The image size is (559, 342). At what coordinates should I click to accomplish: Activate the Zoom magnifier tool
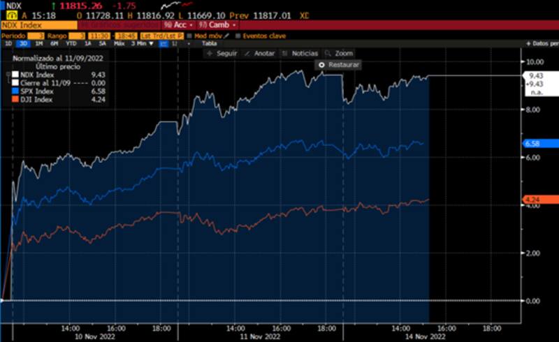(339, 53)
